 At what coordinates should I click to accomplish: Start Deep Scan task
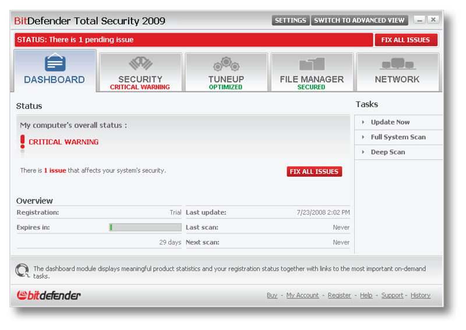click(x=388, y=152)
